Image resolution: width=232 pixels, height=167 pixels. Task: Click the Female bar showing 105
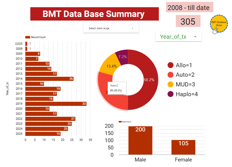183,148
